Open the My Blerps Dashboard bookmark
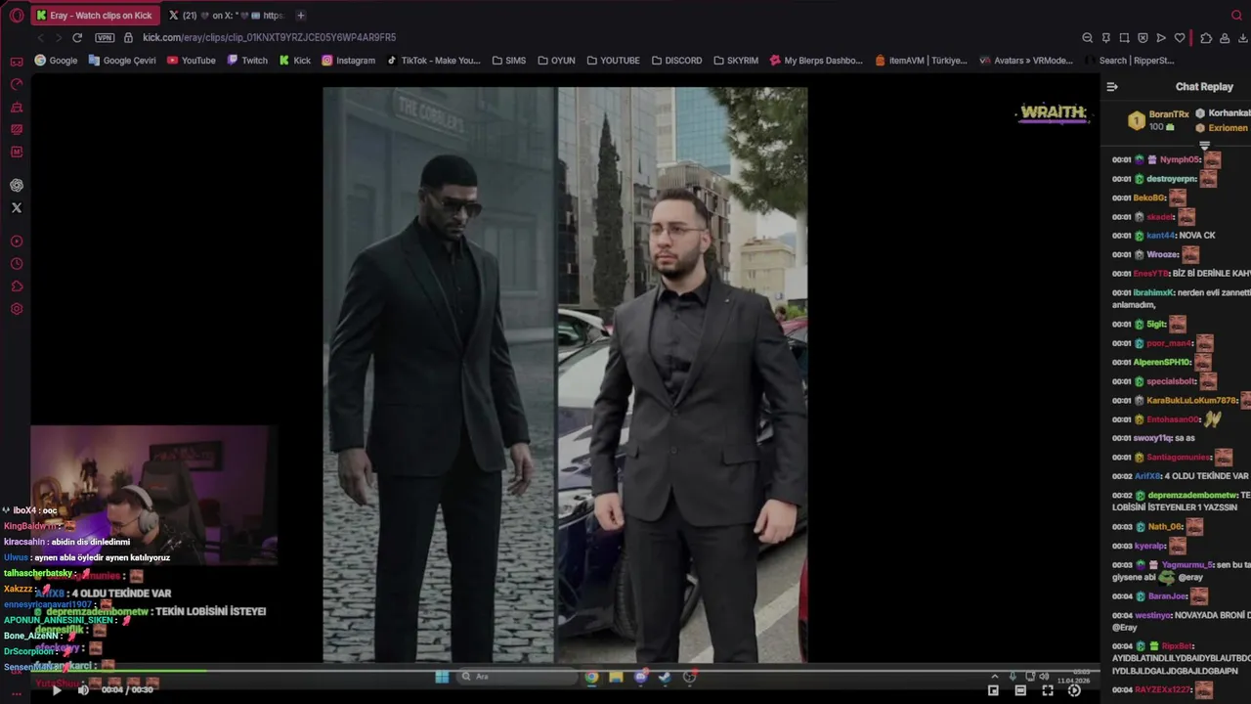 click(816, 60)
